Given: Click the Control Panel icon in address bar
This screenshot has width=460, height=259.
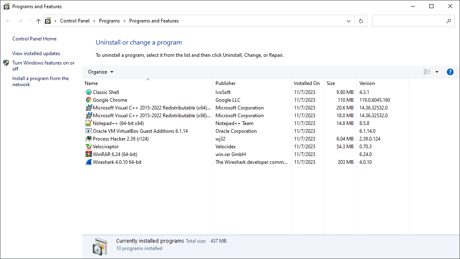Looking at the screenshot, I should 48,21.
